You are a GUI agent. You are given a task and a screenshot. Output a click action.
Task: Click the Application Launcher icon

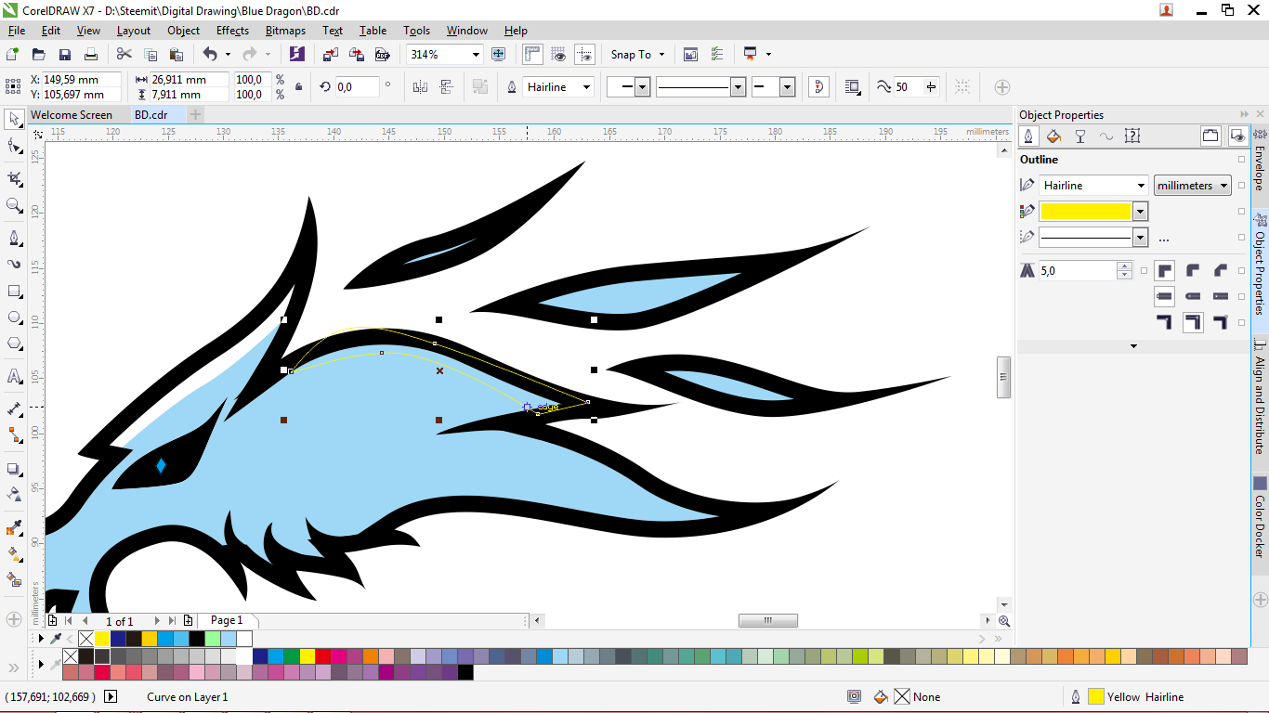(752, 55)
